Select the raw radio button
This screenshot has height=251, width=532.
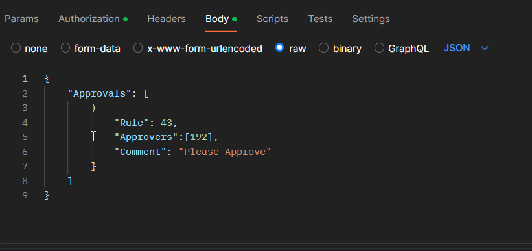click(x=279, y=48)
